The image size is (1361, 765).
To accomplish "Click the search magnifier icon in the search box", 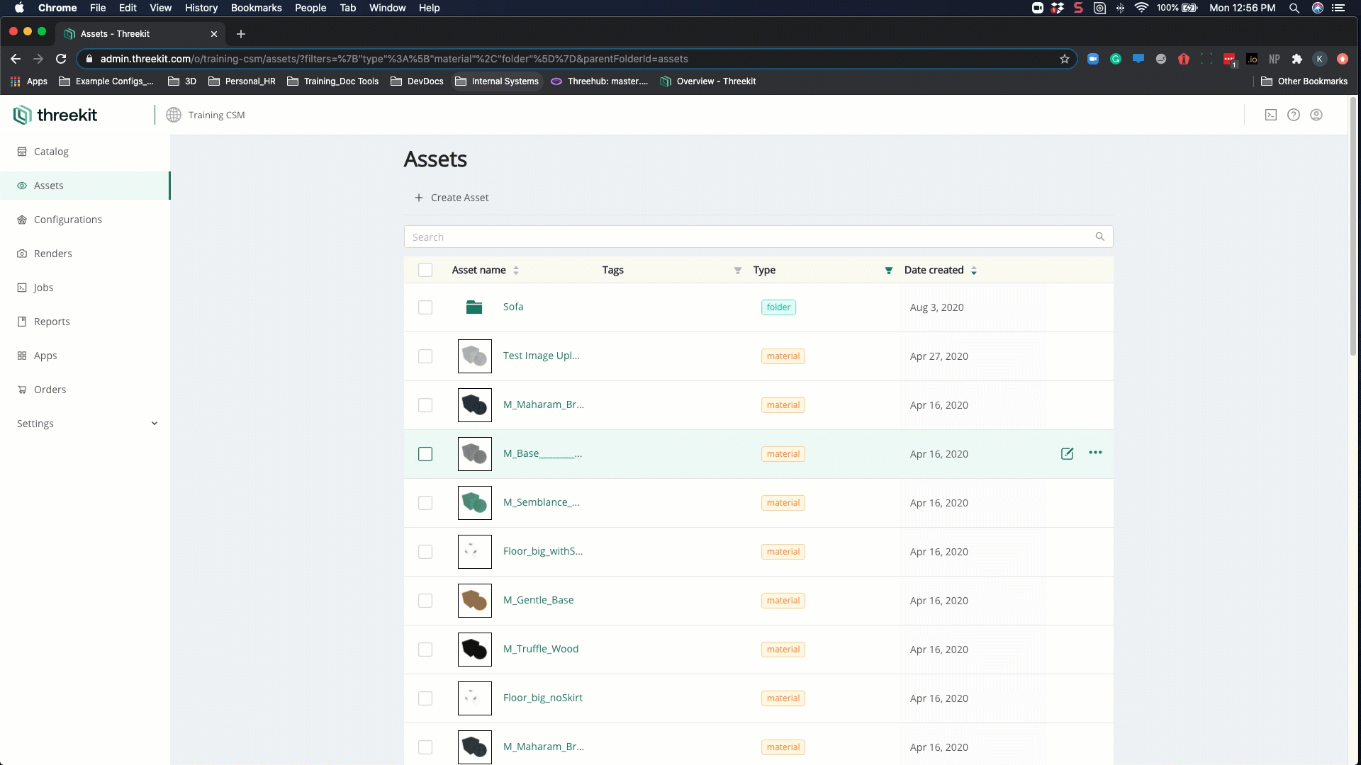I will pos(1099,237).
